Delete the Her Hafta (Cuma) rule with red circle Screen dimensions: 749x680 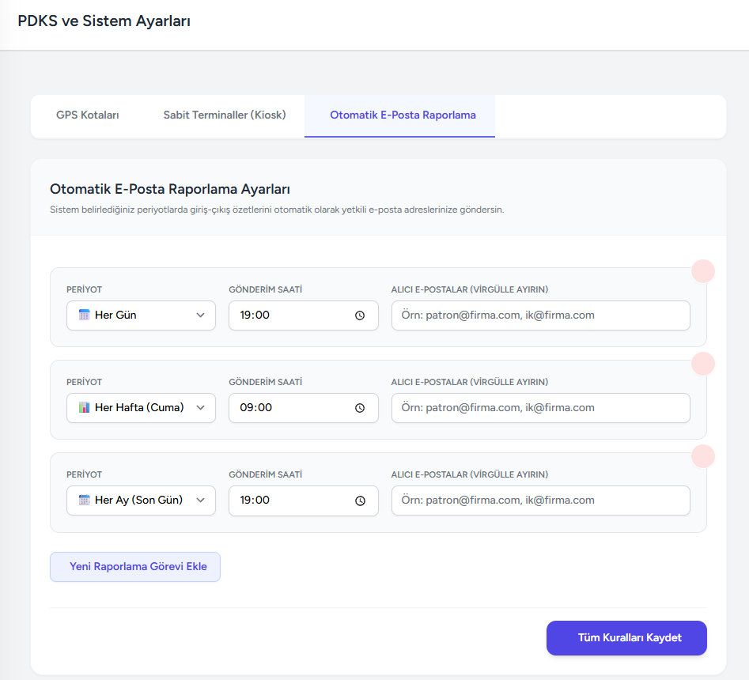coord(703,364)
